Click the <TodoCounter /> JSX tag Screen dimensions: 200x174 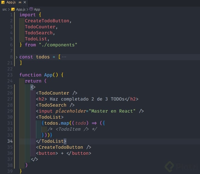(x=57, y=93)
